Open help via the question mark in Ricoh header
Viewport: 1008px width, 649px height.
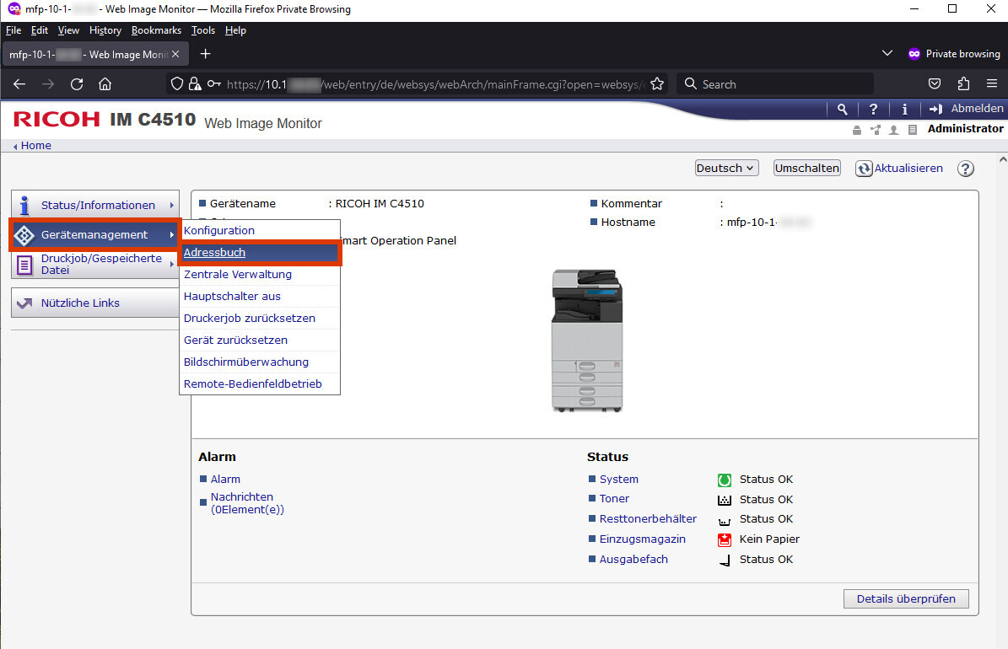[x=873, y=110]
